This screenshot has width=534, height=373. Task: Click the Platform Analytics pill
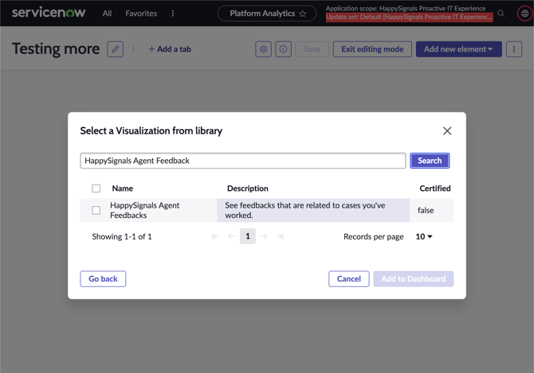(x=267, y=14)
